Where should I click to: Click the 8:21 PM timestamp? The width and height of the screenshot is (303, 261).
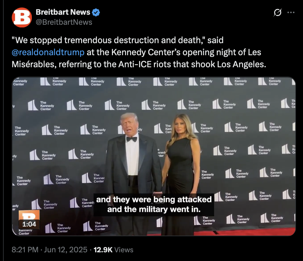(25, 250)
